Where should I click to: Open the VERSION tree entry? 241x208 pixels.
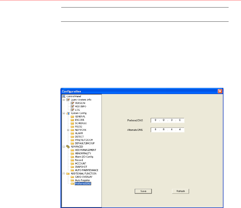(x=80, y=103)
